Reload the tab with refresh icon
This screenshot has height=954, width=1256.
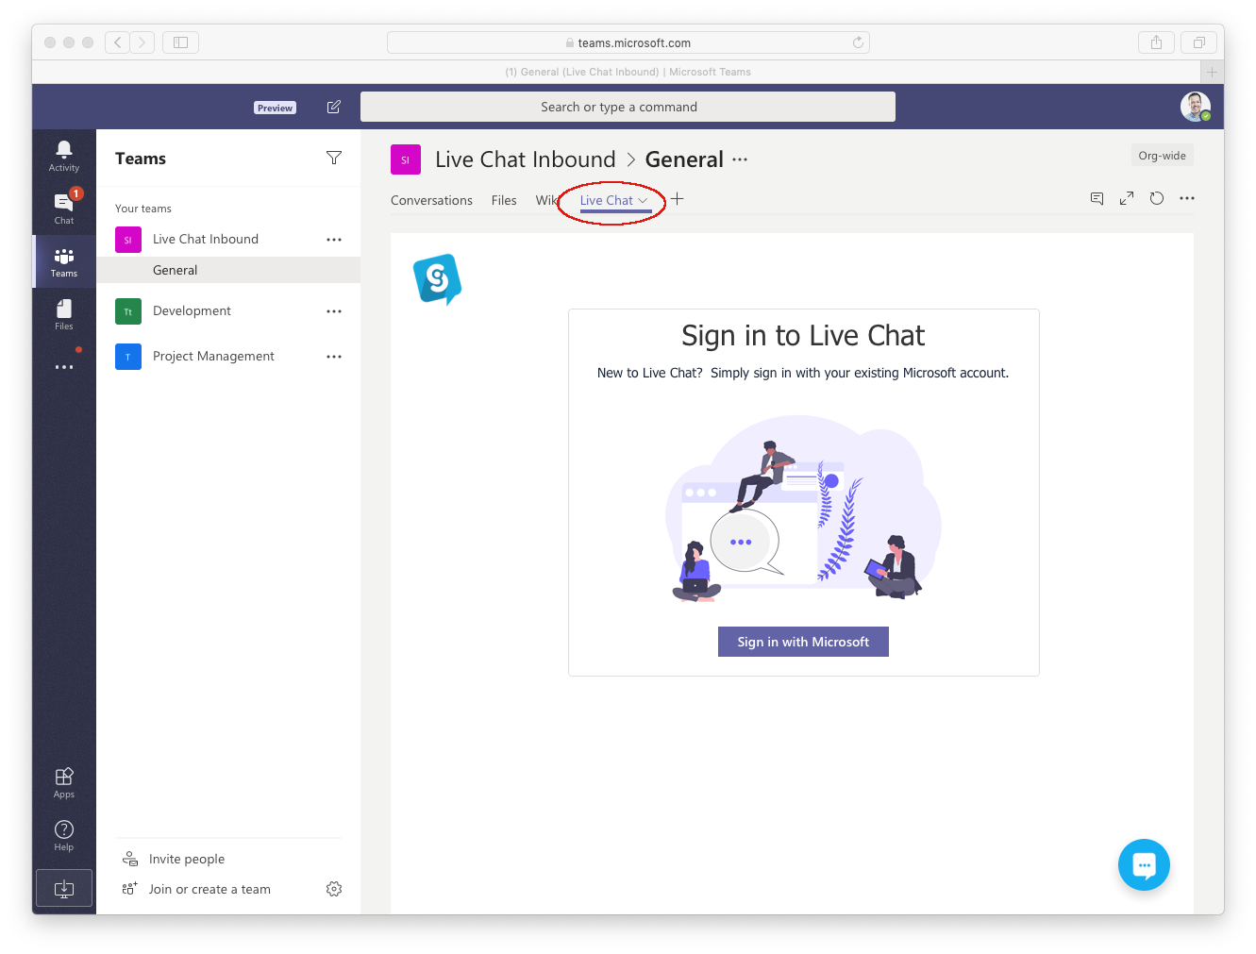coord(1157,198)
